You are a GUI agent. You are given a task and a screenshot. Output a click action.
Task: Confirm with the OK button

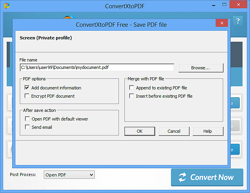point(140,131)
